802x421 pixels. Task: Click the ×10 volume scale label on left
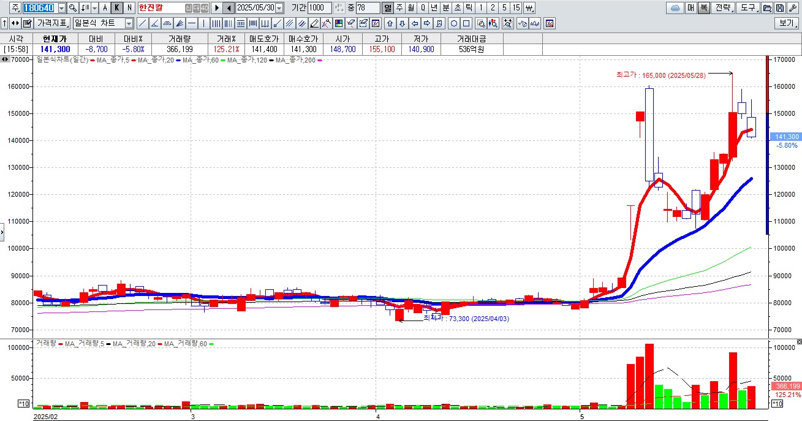tap(24, 404)
